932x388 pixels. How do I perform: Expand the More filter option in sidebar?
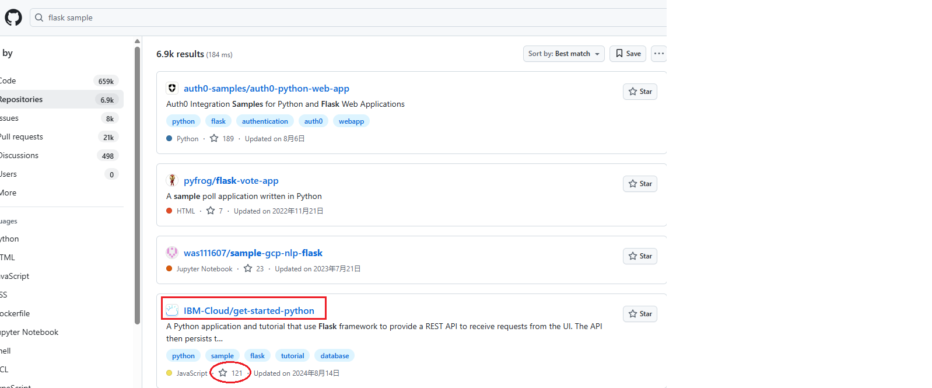[8, 193]
